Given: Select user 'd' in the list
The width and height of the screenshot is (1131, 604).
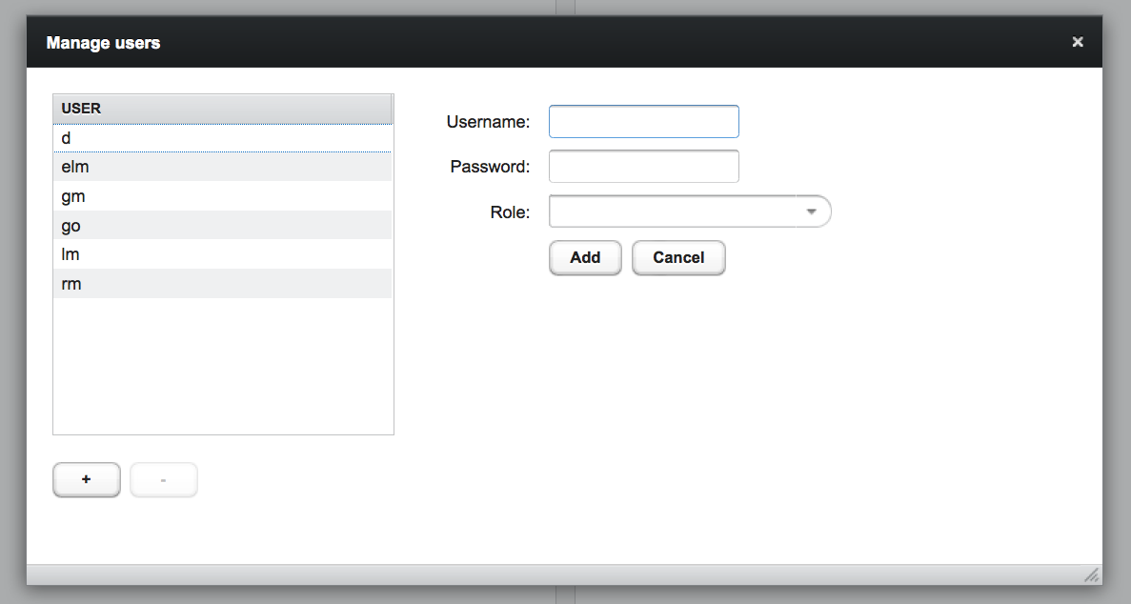Looking at the screenshot, I should (x=222, y=138).
